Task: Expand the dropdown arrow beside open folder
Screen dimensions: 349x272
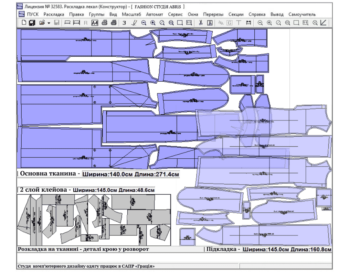Action: [x=49, y=23]
